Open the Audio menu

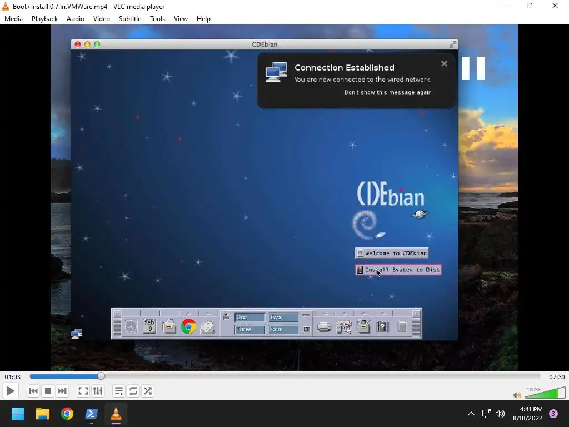pyautogui.click(x=76, y=19)
